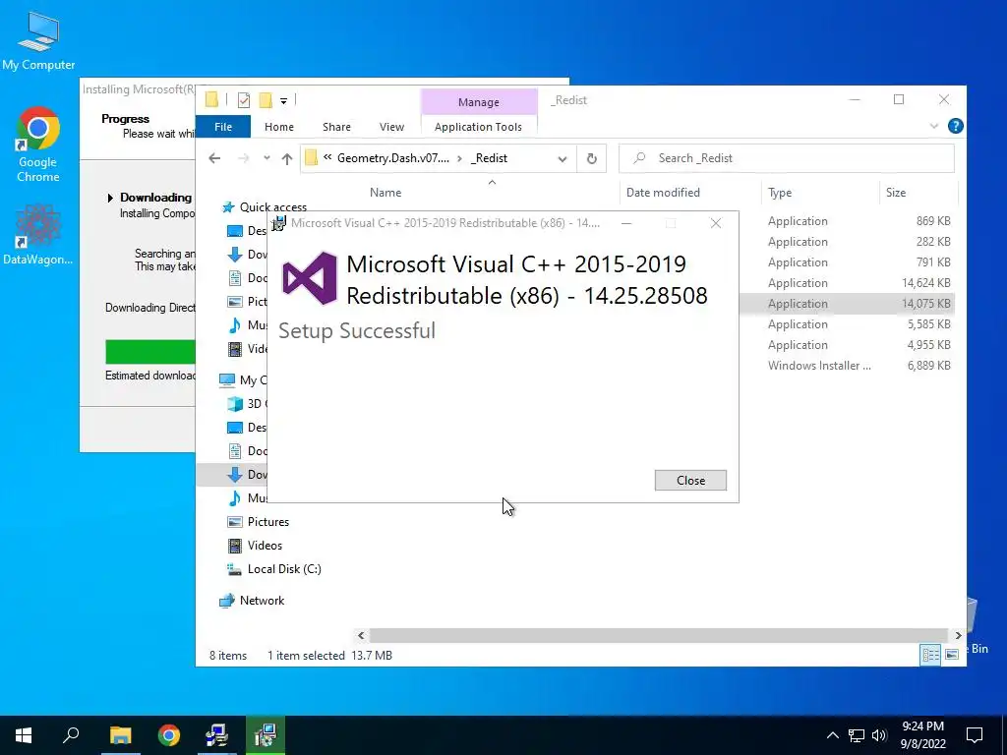Open the network status tray icon
This screenshot has height=755, width=1007.
coord(857,735)
